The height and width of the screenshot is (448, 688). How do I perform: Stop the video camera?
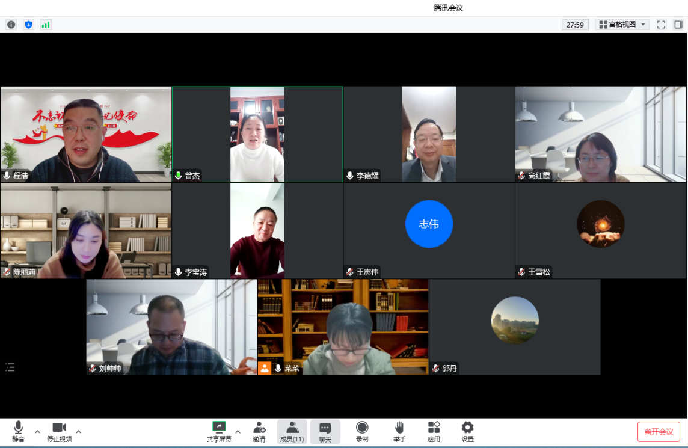coord(59,431)
